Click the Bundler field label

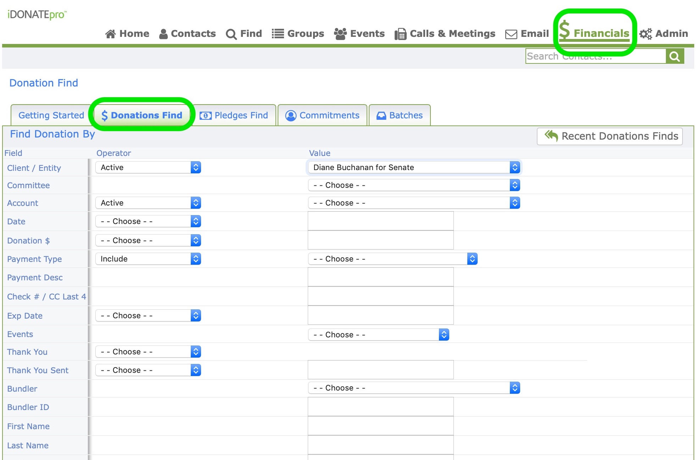pyautogui.click(x=22, y=389)
